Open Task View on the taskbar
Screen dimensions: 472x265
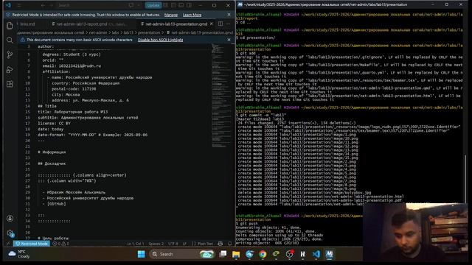[x=223, y=254]
